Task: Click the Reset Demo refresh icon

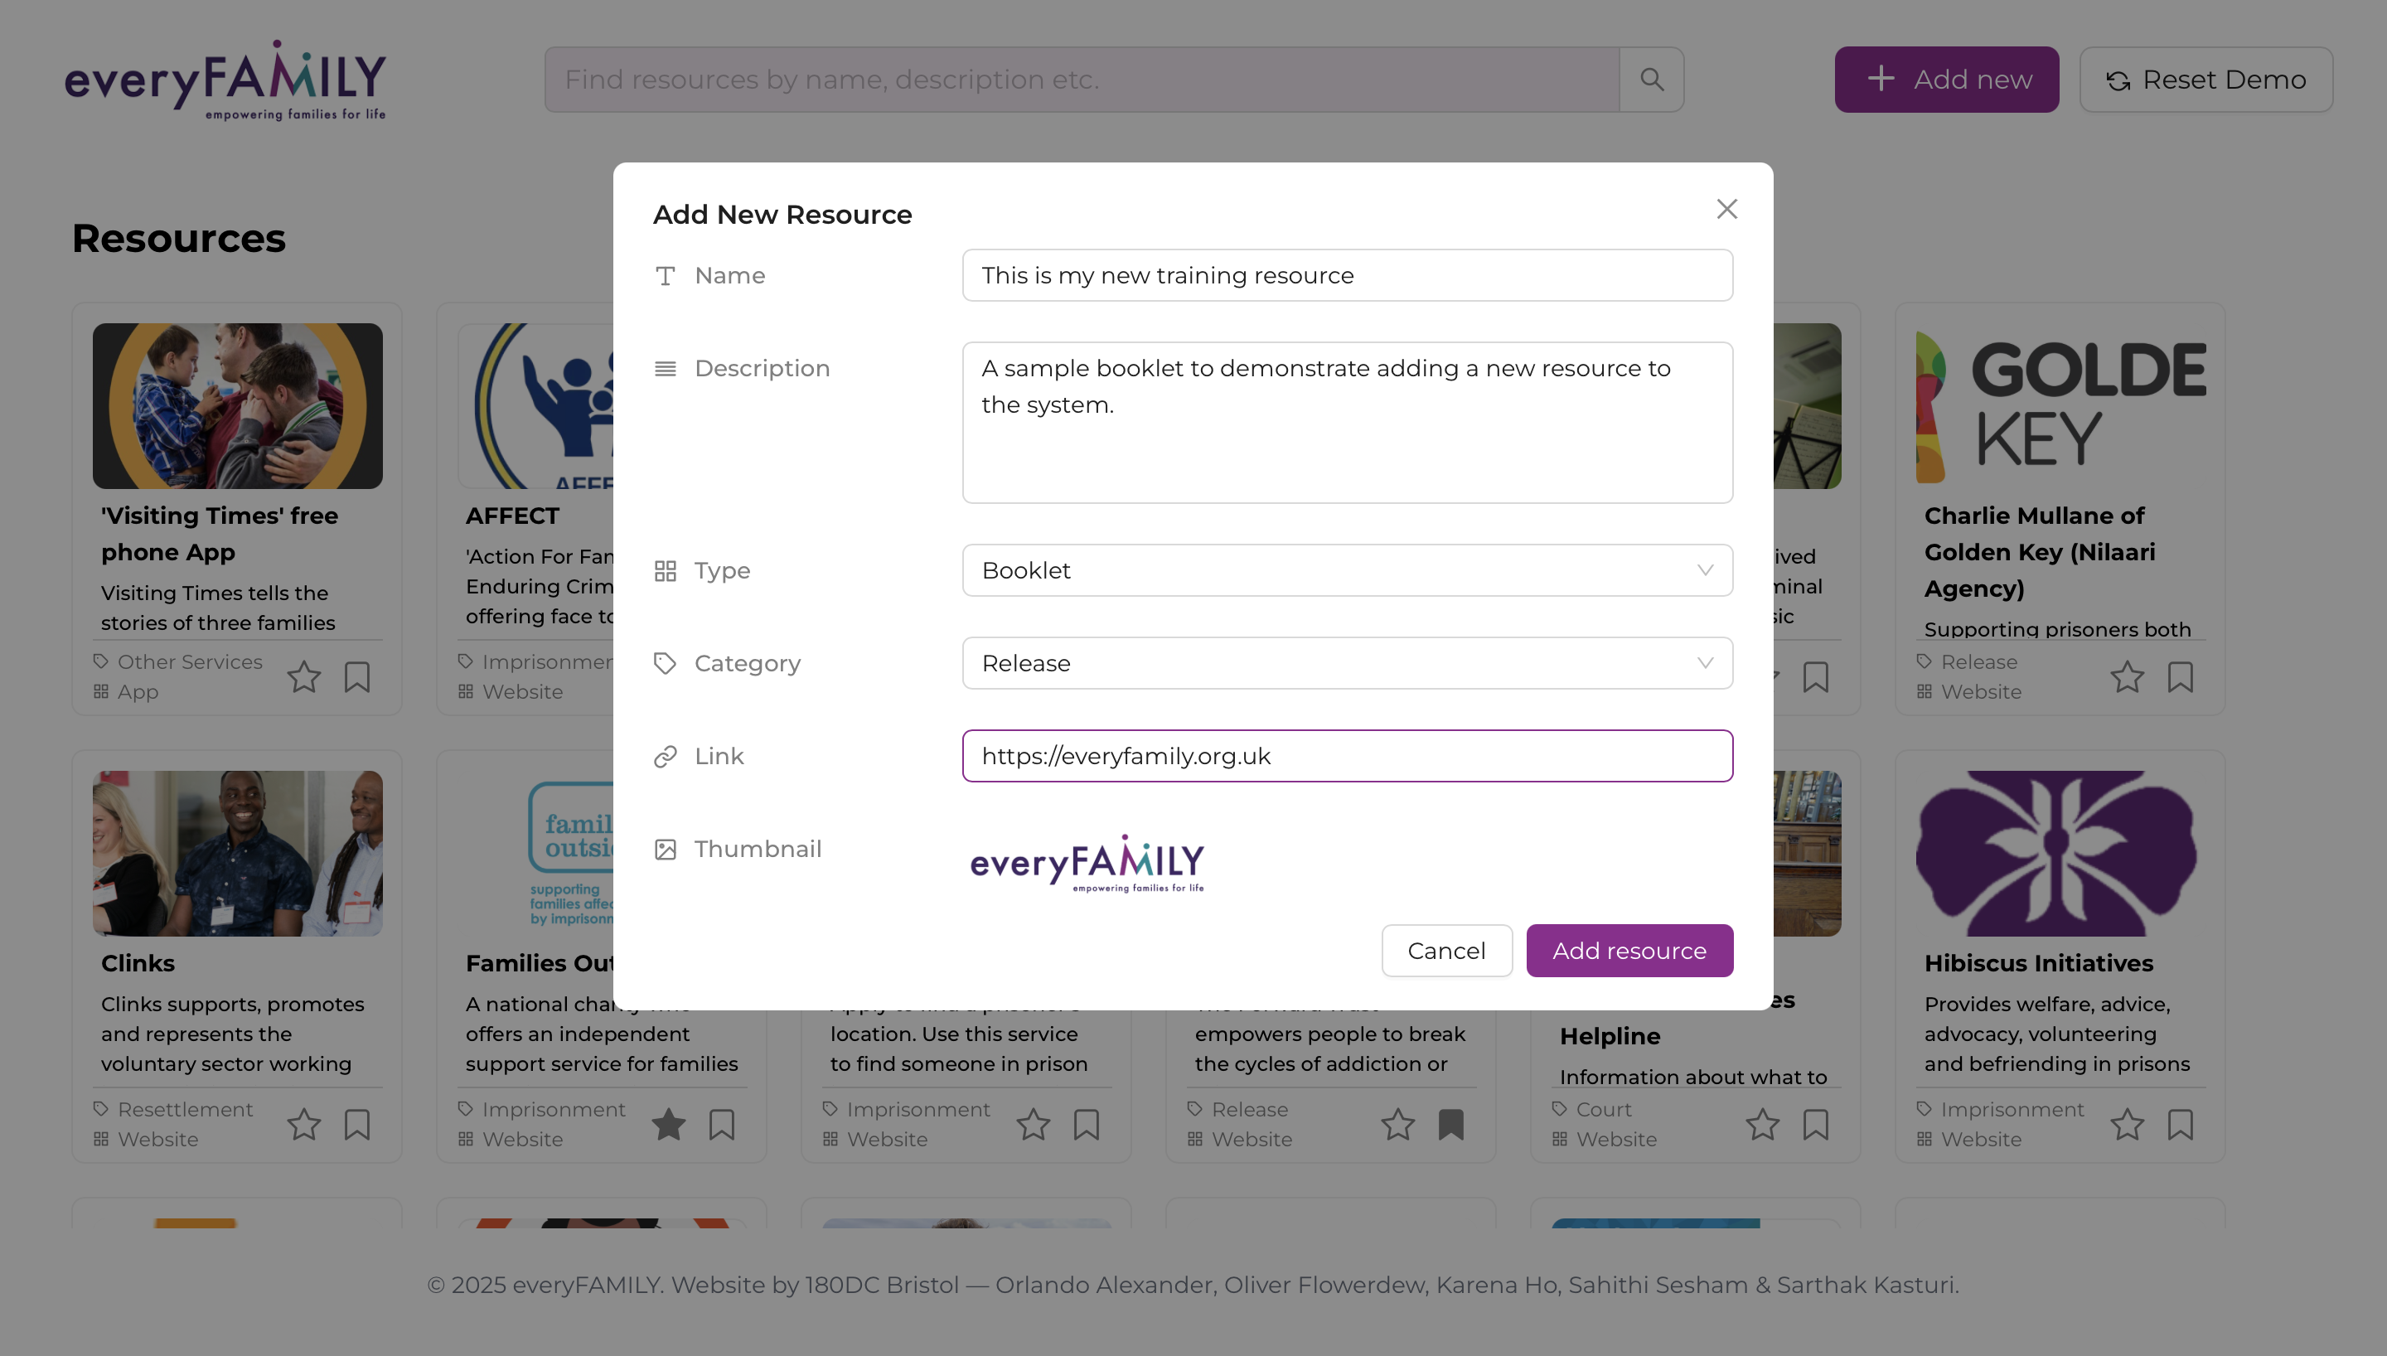Action: coord(2118,81)
